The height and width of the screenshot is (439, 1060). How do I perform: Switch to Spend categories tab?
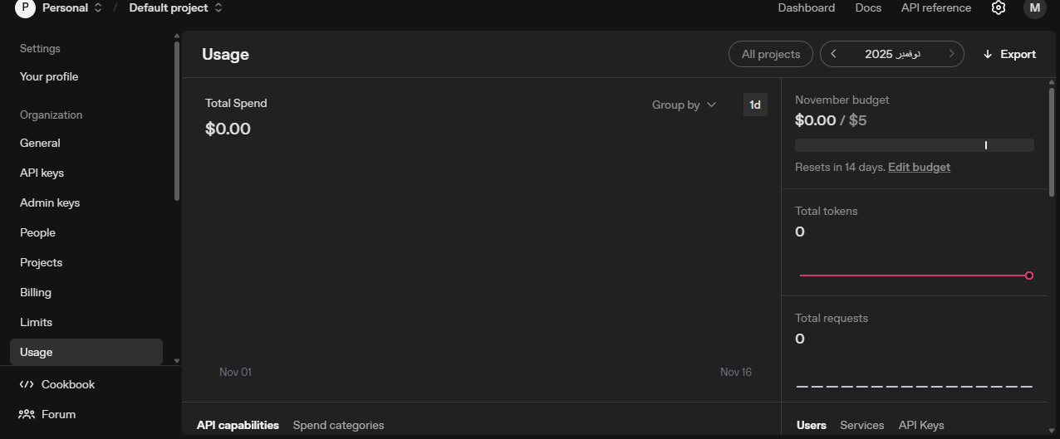[x=338, y=425]
